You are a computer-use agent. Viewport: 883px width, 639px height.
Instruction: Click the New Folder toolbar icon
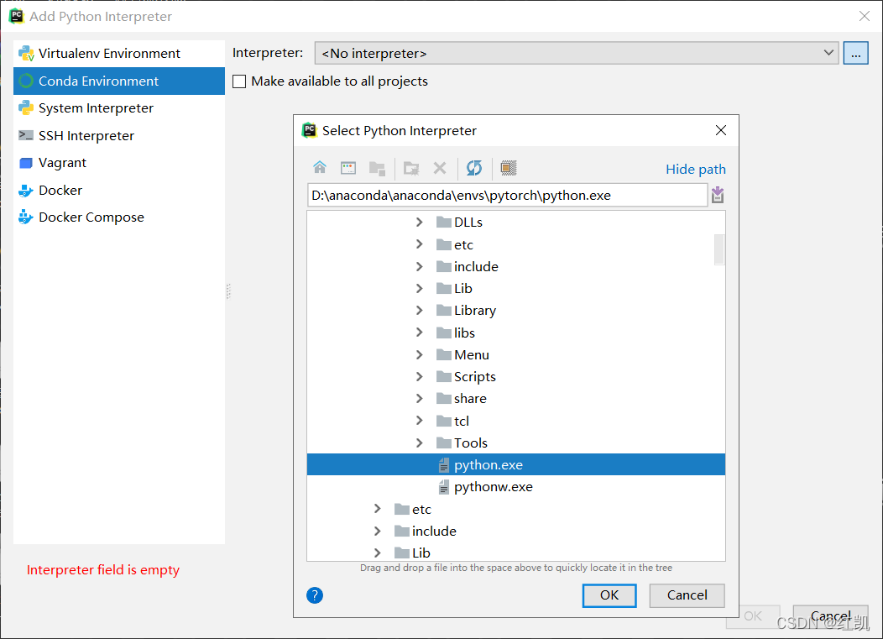coord(411,168)
